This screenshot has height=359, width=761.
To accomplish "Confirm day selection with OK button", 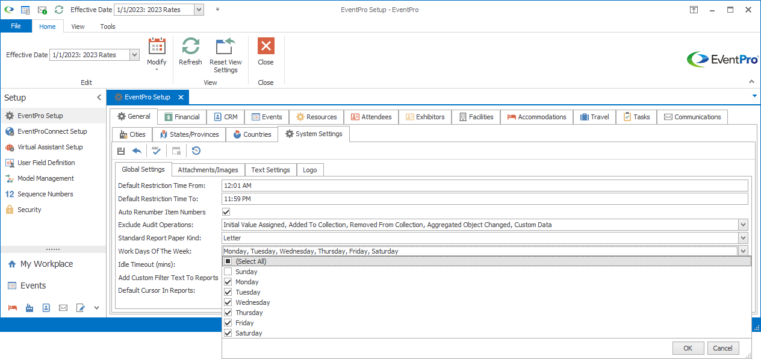I will [688, 348].
